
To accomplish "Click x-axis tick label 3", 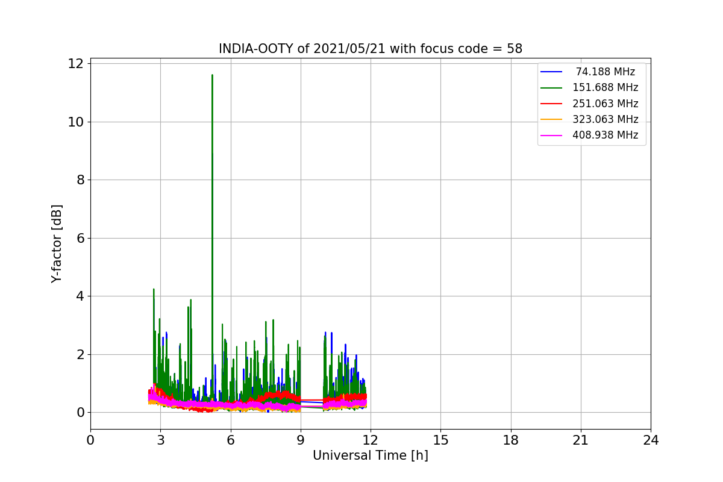I will tap(160, 440).
